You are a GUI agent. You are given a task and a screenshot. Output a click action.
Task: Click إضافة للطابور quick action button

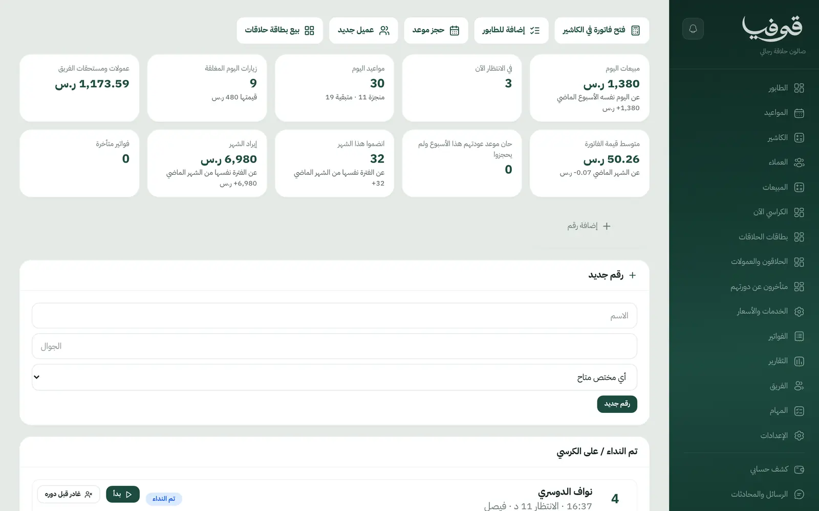click(511, 30)
